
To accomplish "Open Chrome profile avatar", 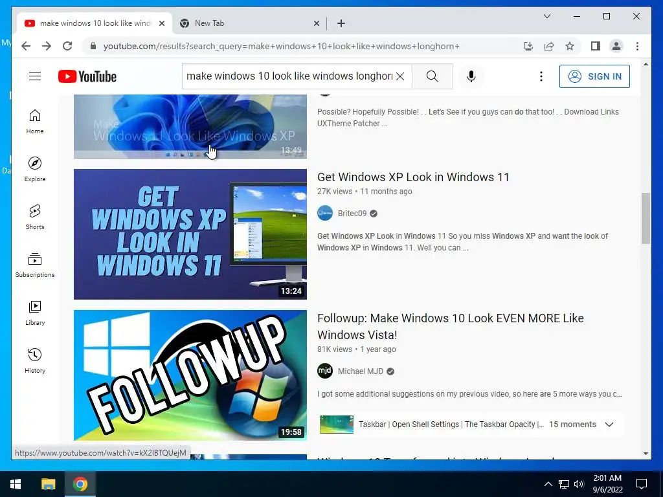I will [616, 46].
